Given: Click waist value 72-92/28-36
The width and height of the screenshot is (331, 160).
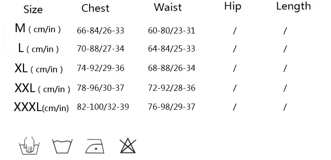Looking at the screenshot, I should (171, 88).
